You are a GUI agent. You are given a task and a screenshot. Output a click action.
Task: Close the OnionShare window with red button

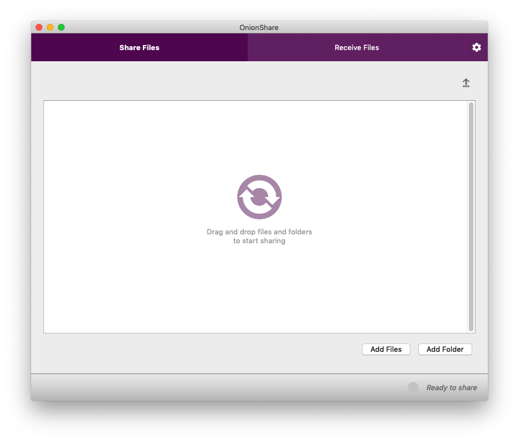pyautogui.click(x=39, y=27)
